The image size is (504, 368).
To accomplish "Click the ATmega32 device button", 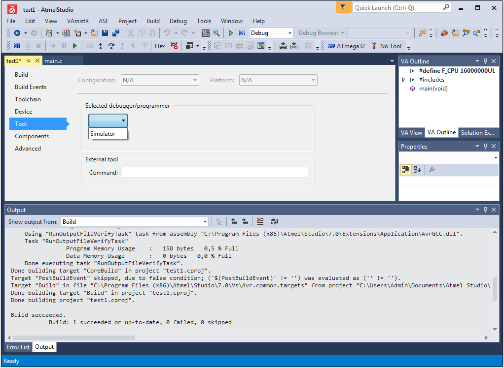I will [x=347, y=46].
